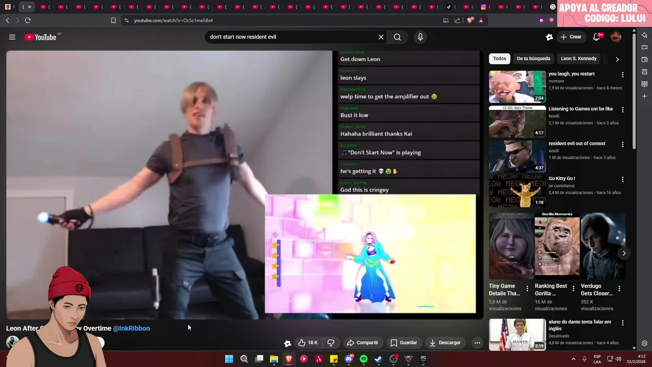Click the browser address bar URL
Screen dimensions: 652x367
pyautogui.click(x=173, y=20)
